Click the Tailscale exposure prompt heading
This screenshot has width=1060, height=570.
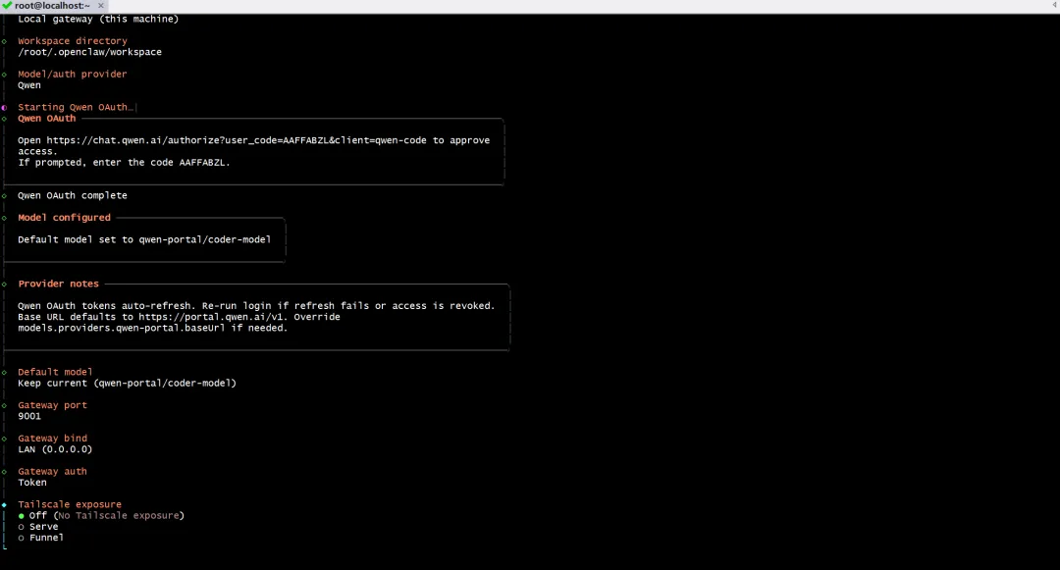click(70, 504)
